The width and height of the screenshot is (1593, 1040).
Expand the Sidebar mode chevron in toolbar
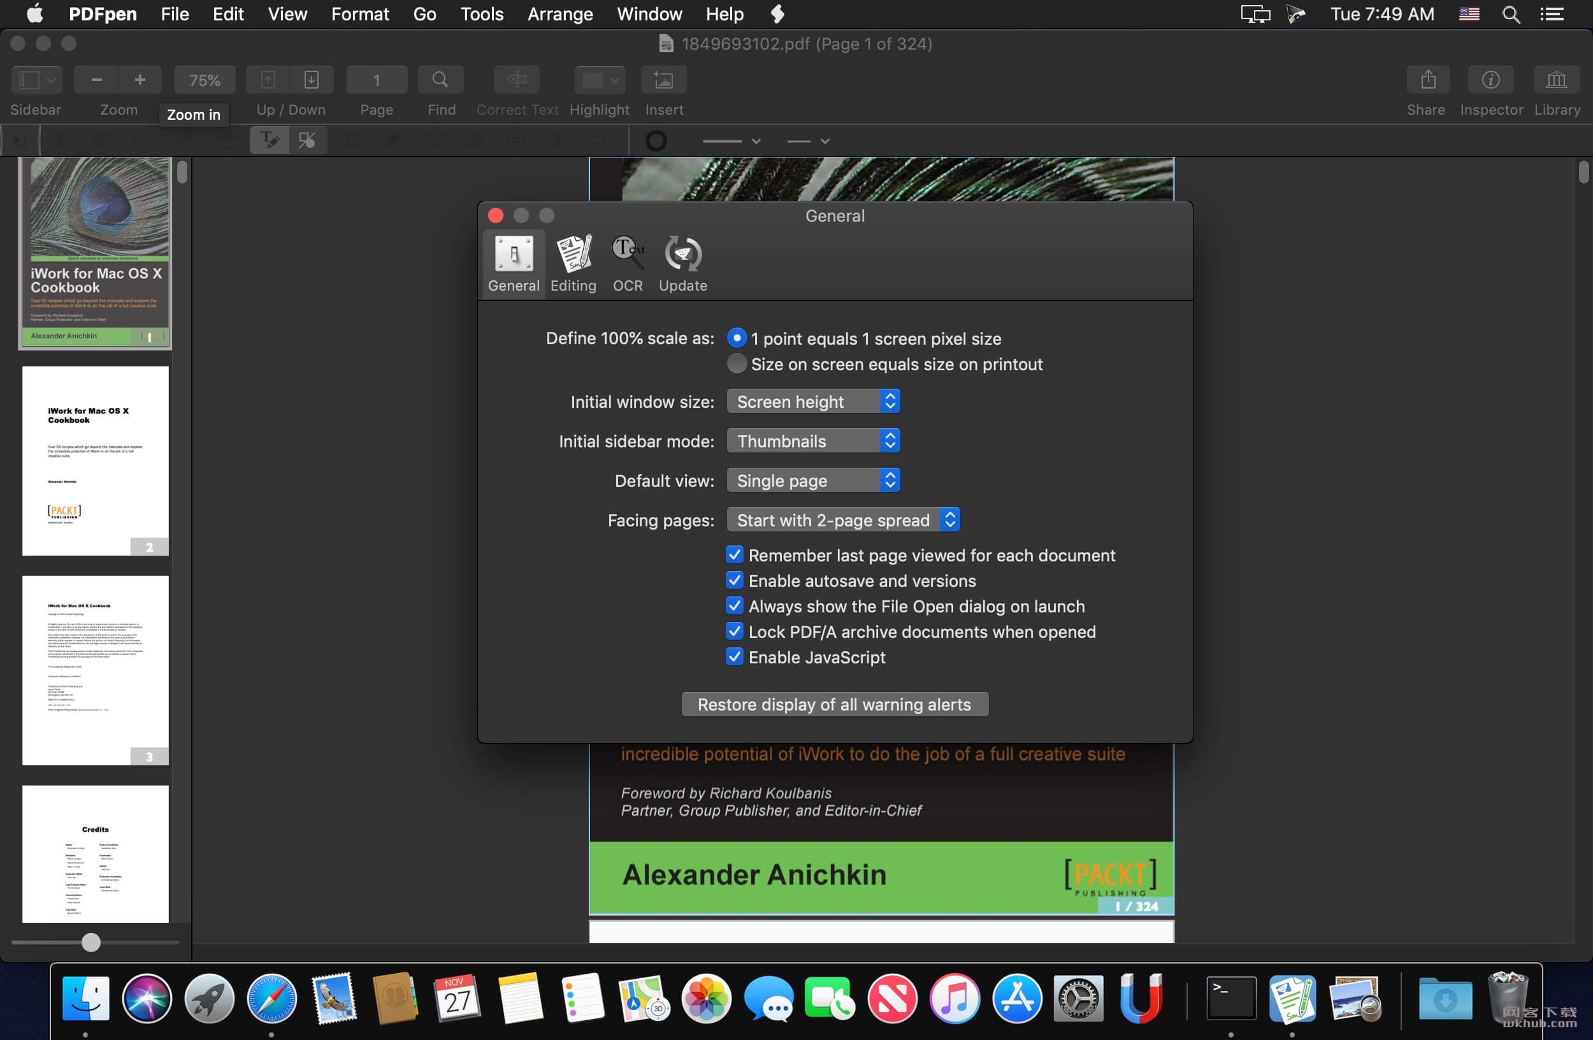tap(52, 80)
